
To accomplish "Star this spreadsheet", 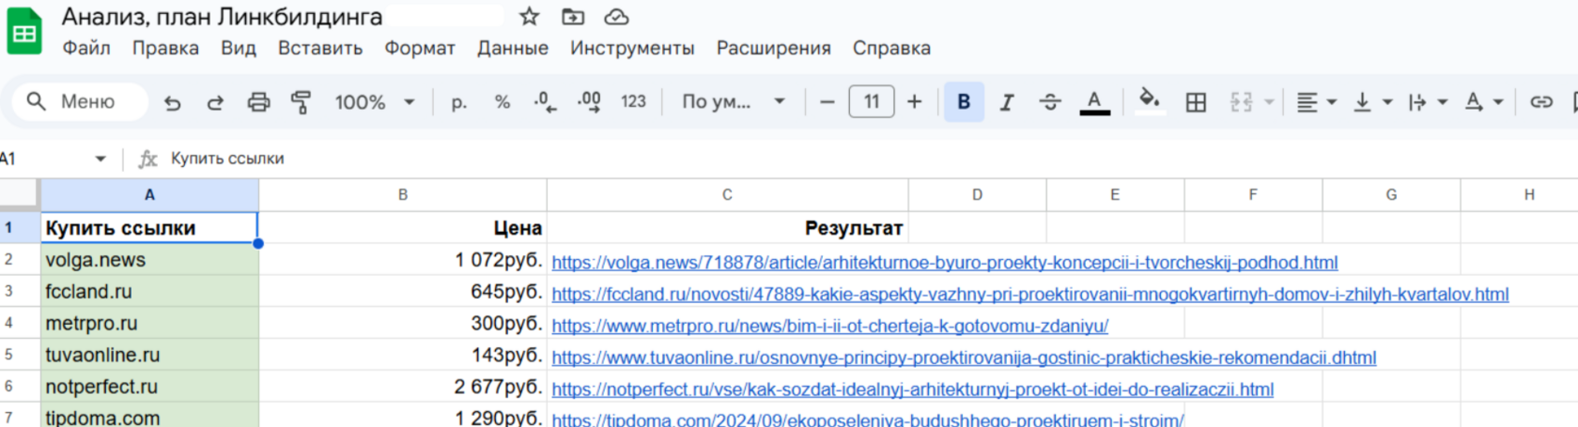I will pos(530,17).
